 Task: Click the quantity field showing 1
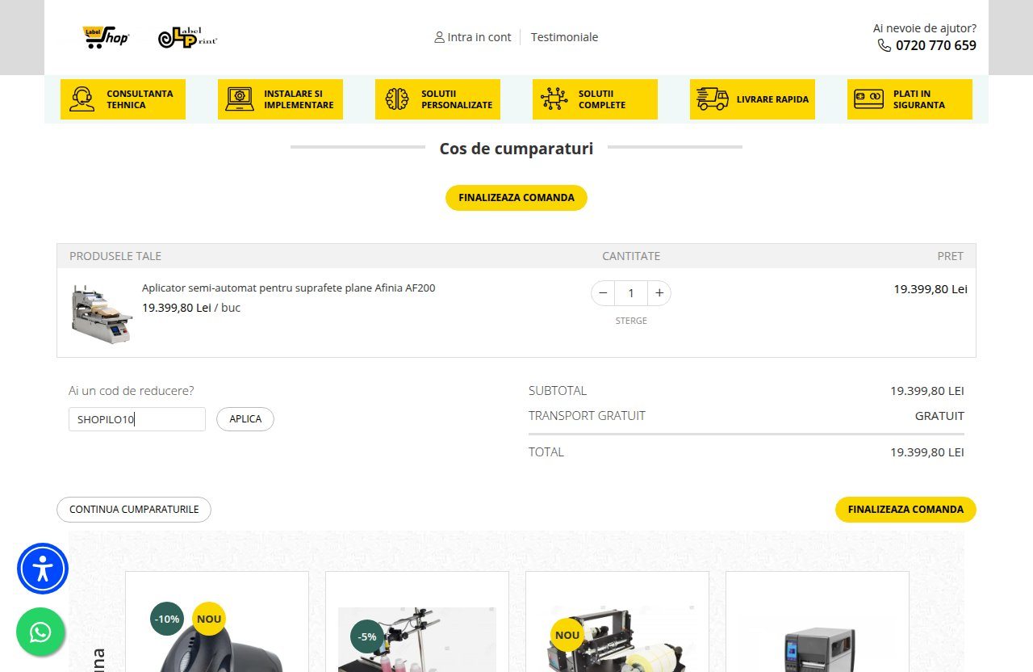pyautogui.click(x=631, y=292)
